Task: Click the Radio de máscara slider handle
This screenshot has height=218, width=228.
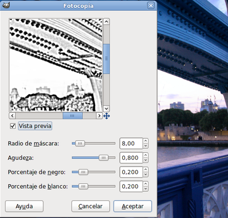Action: 80,143
